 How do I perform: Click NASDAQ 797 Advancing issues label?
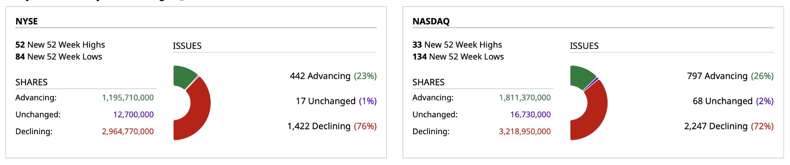tap(730, 76)
